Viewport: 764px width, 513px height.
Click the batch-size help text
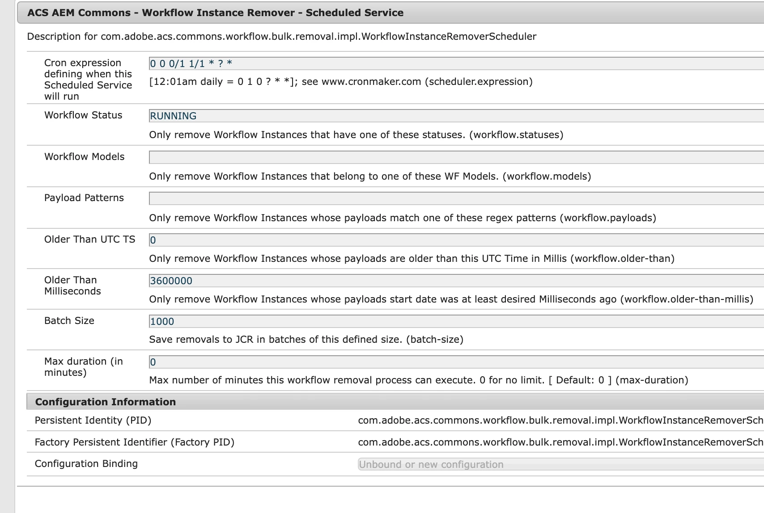pyautogui.click(x=306, y=340)
